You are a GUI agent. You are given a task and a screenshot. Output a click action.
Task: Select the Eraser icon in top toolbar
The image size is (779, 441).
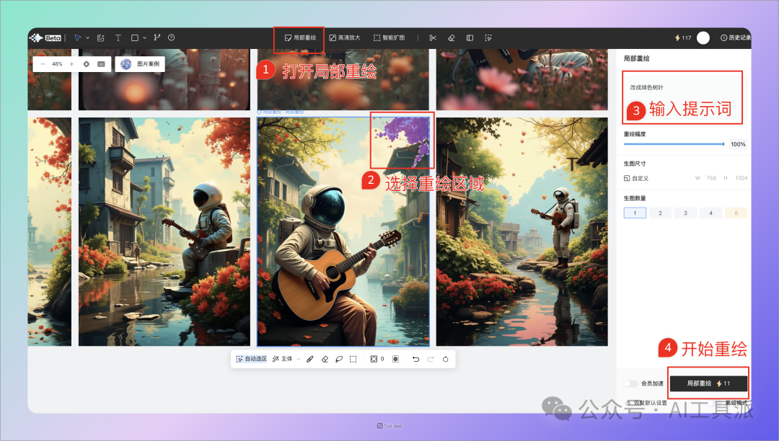pyautogui.click(x=451, y=37)
